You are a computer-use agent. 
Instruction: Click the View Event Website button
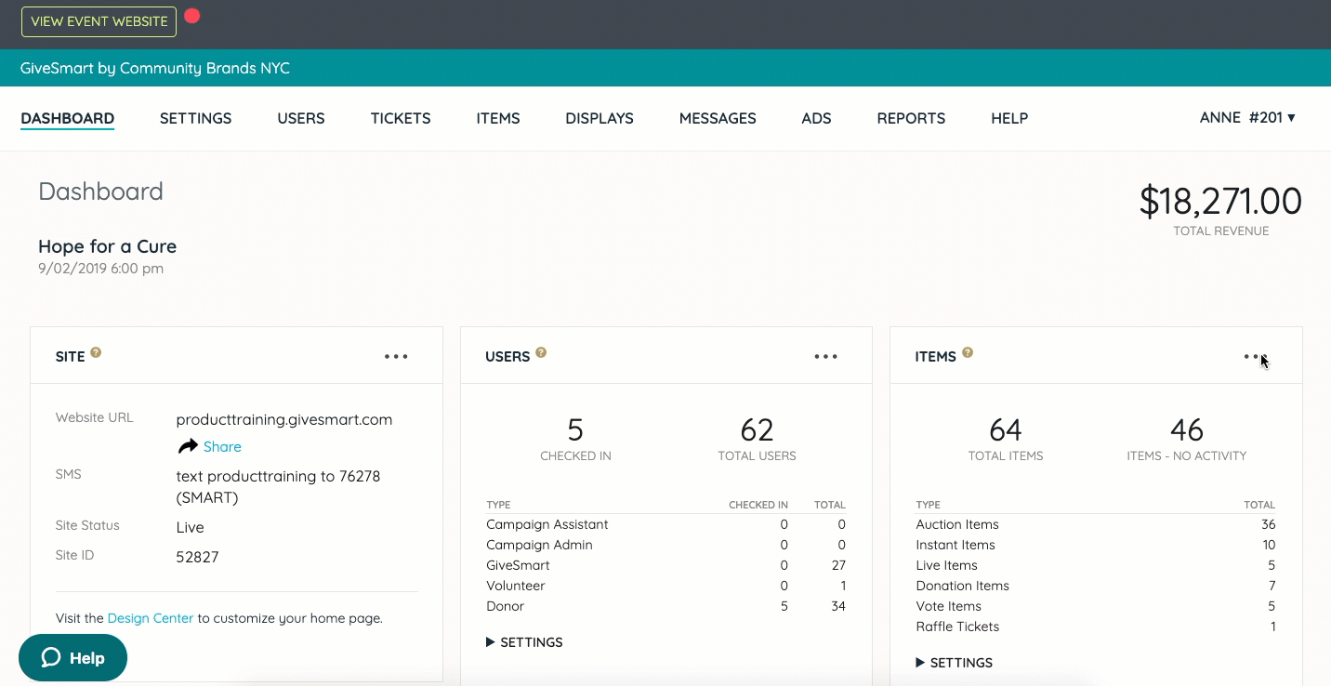tap(99, 21)
